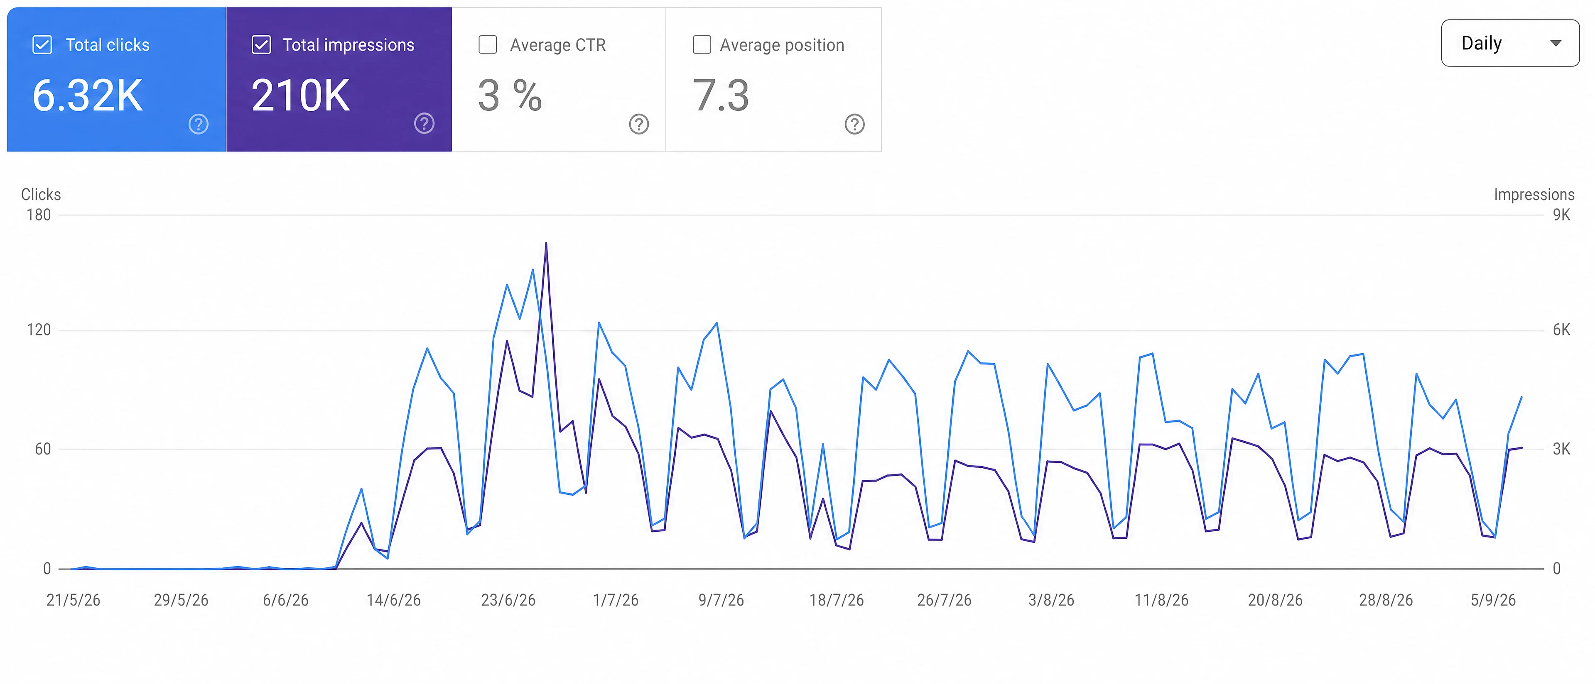Open help icon on Total clicks card

tap(198, 125)
